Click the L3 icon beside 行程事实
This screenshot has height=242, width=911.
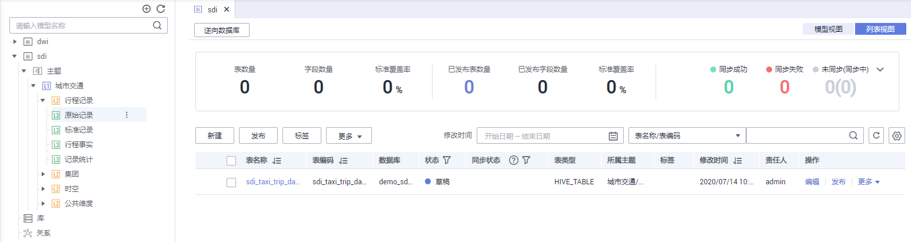coord(56,145)
